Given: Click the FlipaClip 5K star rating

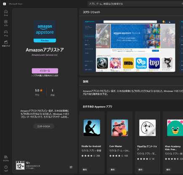Looking at the screenshot, I should [x=146, y=159].
